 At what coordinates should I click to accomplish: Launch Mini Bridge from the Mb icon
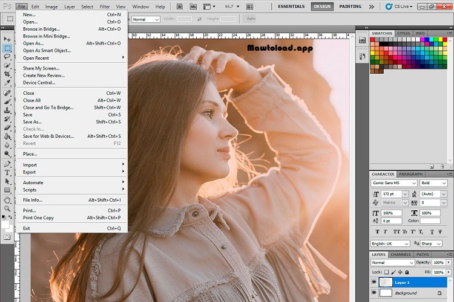[193, 7]
